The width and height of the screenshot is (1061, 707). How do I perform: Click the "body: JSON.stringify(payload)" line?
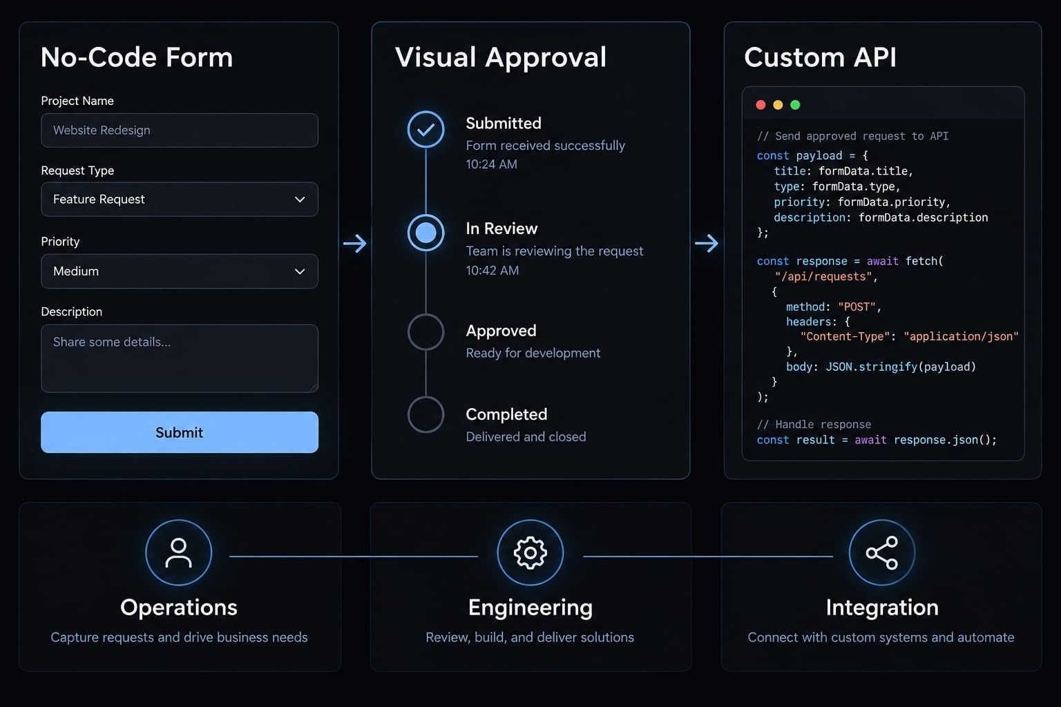pos(881,367)
